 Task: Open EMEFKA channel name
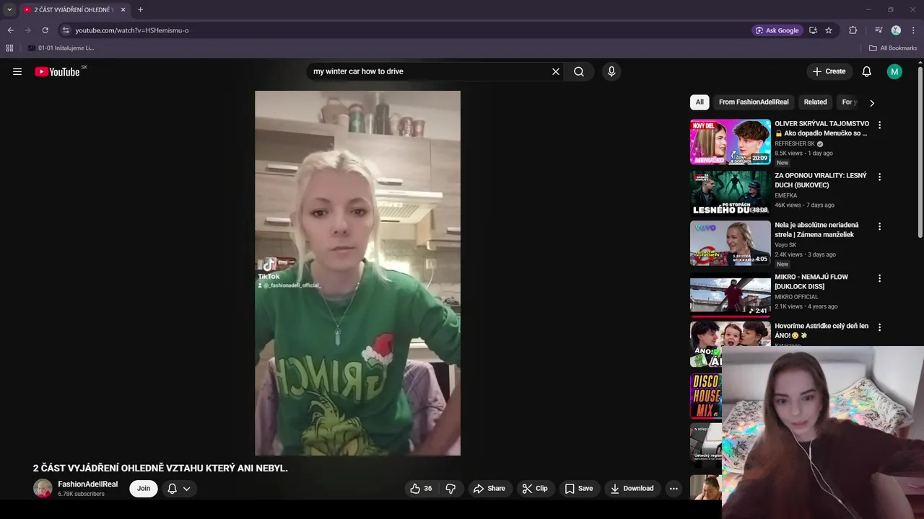[786, 195]
